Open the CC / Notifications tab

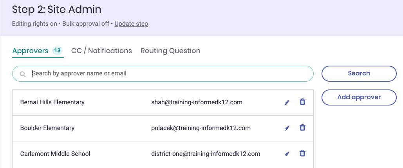pos(101,51)
